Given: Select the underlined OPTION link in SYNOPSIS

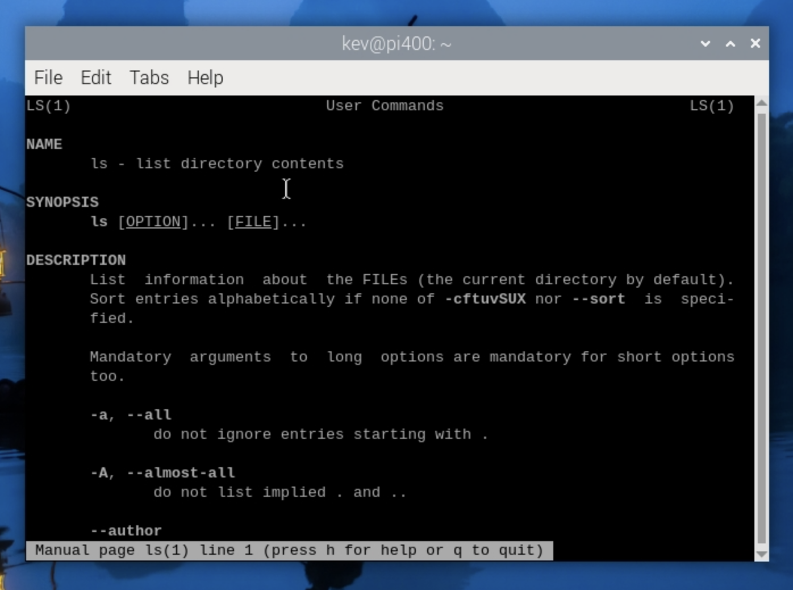Looking at the screenshot, I should click(153, 221).
